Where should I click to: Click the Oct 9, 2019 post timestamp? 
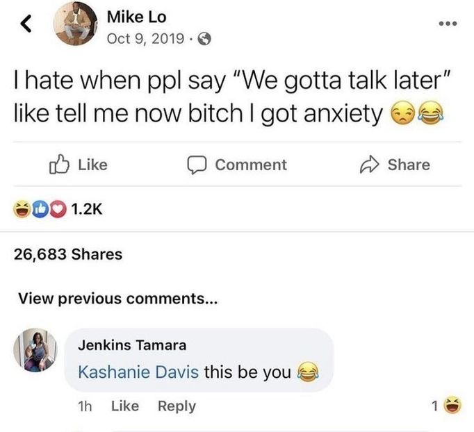click(x=145, y=39)
